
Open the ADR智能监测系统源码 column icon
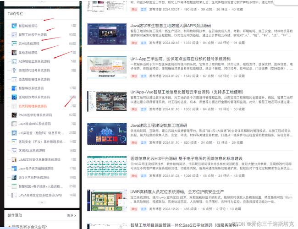14,61
